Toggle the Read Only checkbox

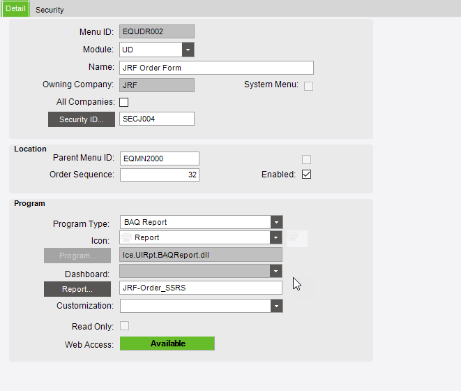click(x=124, y=326)
